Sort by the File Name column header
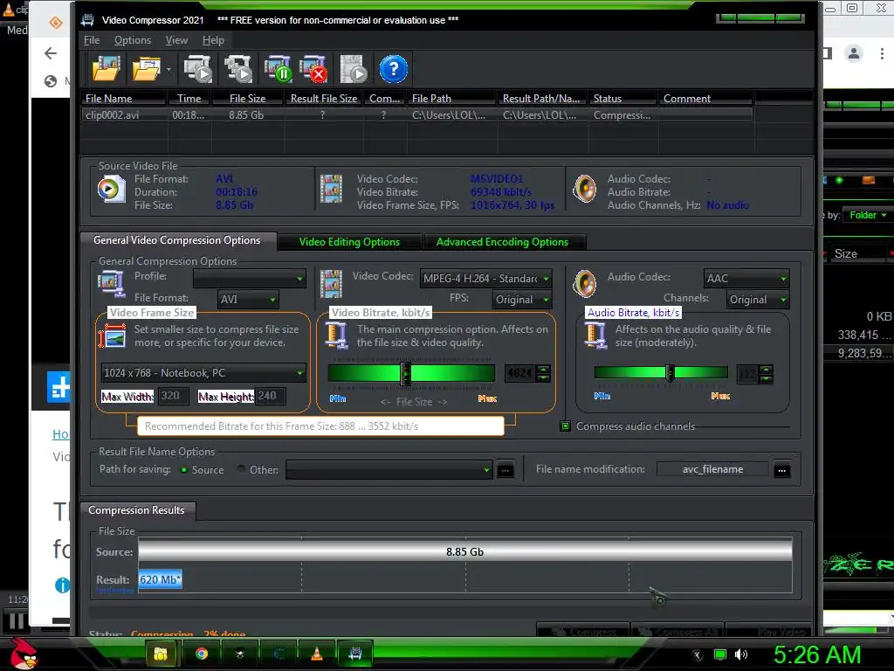The image size is (894, 671). (124, 98)
